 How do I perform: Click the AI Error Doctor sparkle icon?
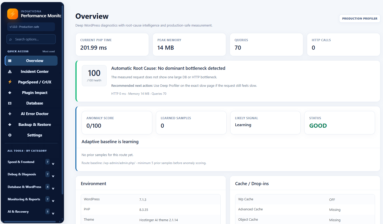click(10, 114)
